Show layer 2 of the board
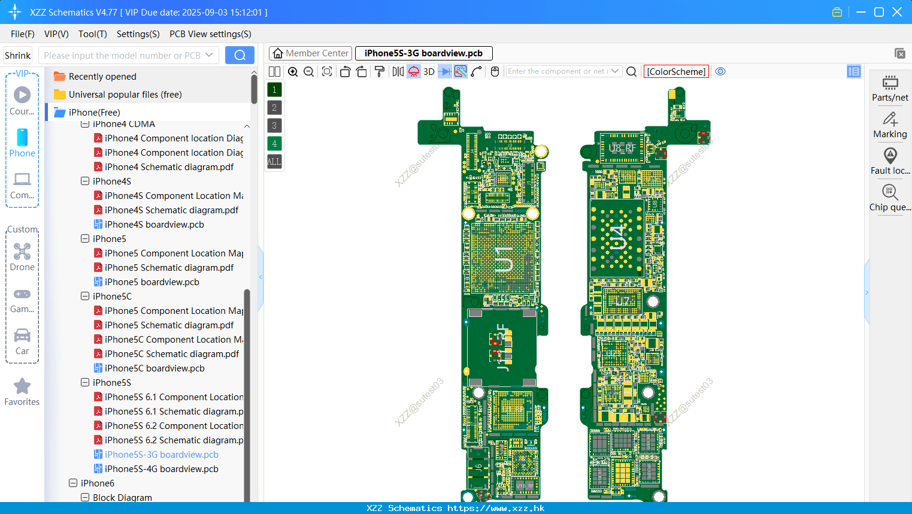Viewport: 912px width, 514px height. coord(274,108)
